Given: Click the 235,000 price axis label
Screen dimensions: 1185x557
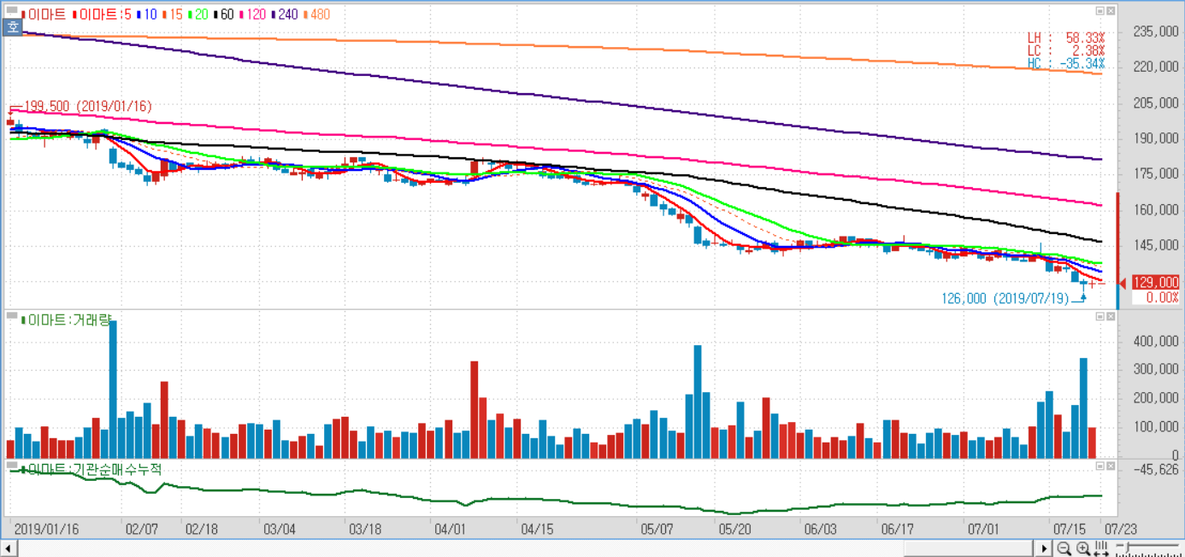Looking at the screenshot, I should click(1154, 31).
